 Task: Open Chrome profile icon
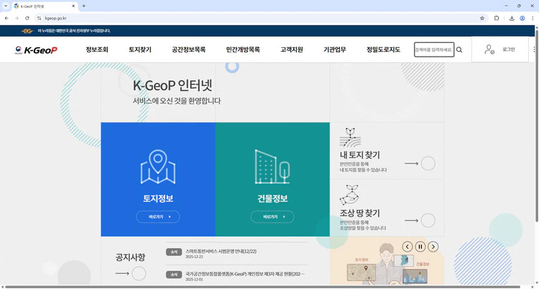pyautogui.click(x=522, y=18)
